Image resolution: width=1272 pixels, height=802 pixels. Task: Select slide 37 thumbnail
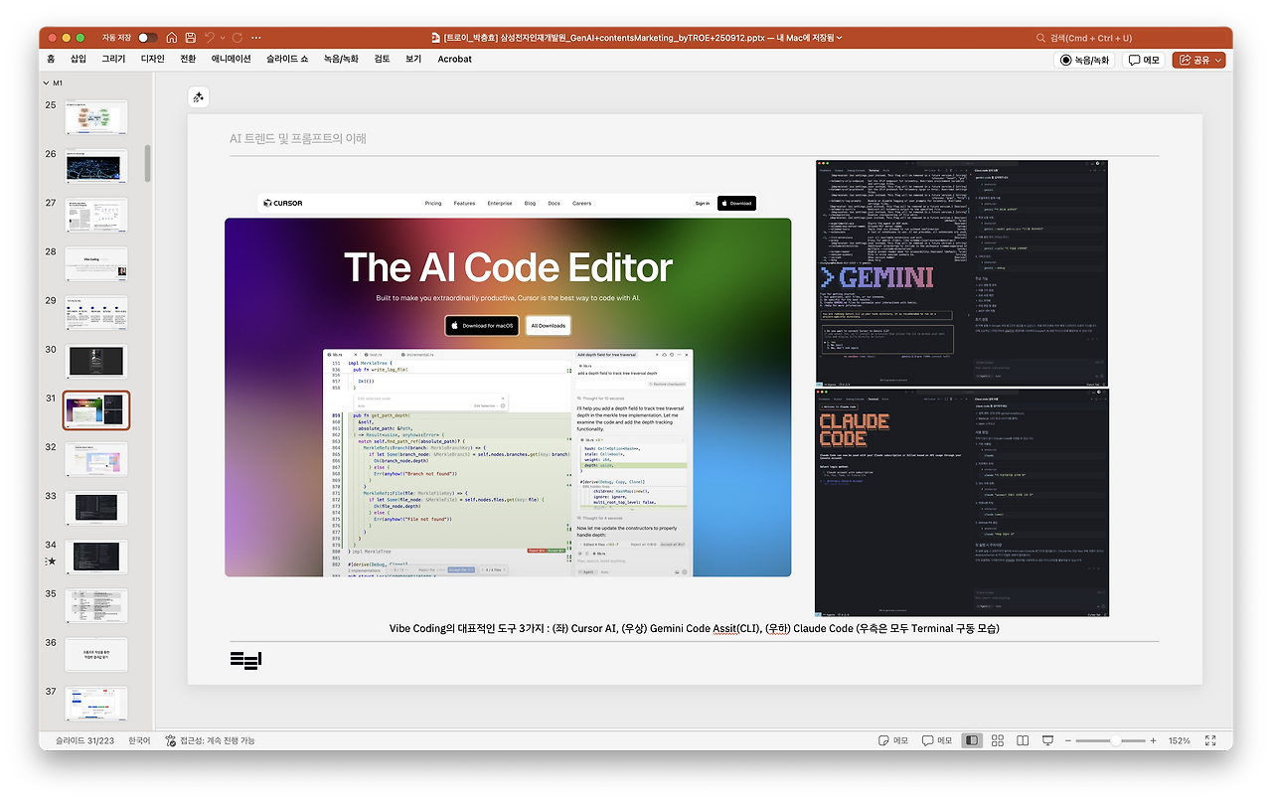[x=96, y=703]
